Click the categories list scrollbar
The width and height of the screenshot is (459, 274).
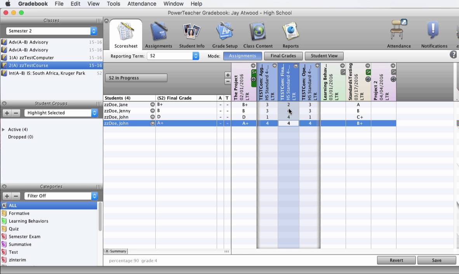[100, 217]
